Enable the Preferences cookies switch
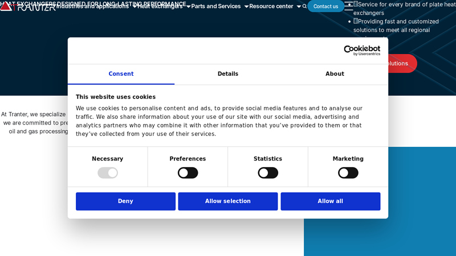456x256 pixels. click(x=188, y=173)
